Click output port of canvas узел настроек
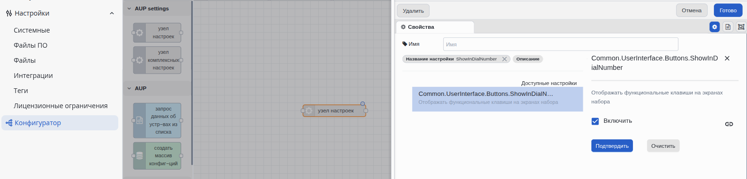Screen dimensions: 747x179 366,111
